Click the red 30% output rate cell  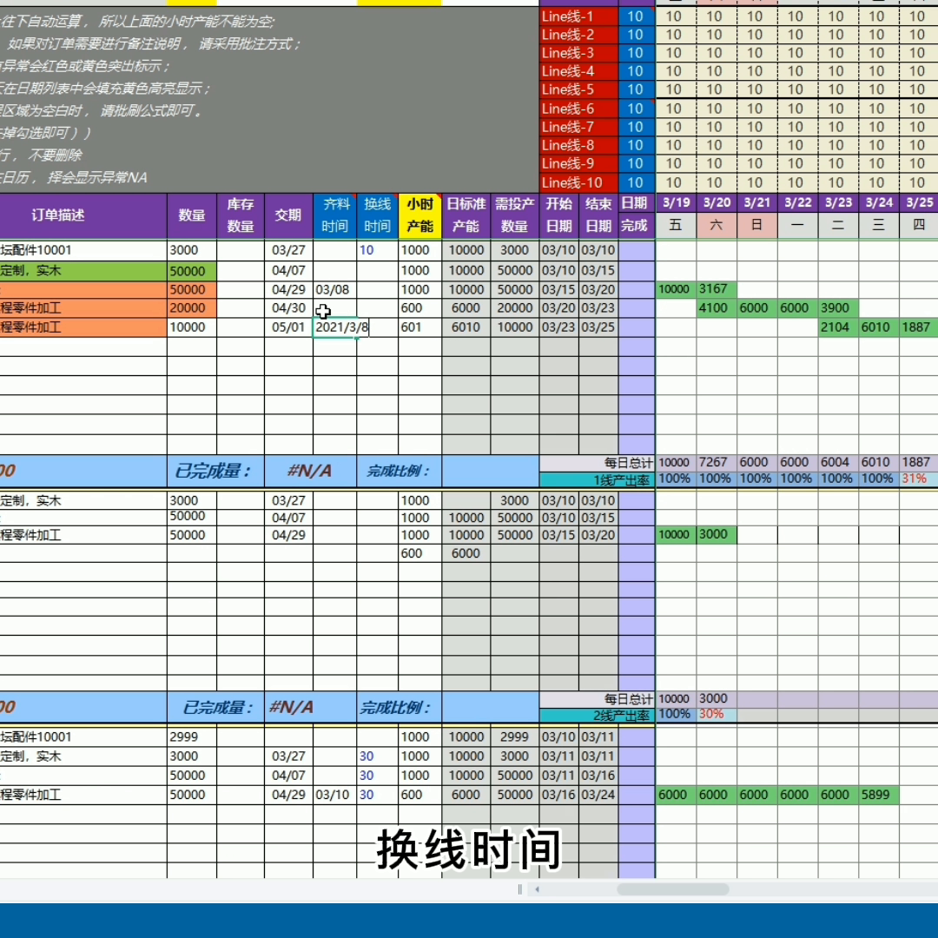(x=717, y=714)
